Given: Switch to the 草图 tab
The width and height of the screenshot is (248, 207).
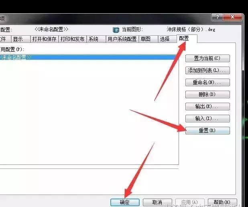Looking at the screenshot, I should 148,39.
